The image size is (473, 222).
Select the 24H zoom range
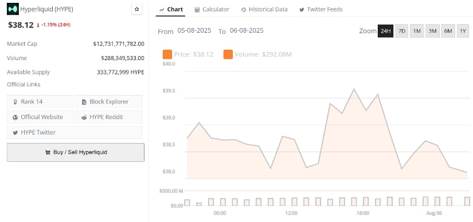coord(385,31)
